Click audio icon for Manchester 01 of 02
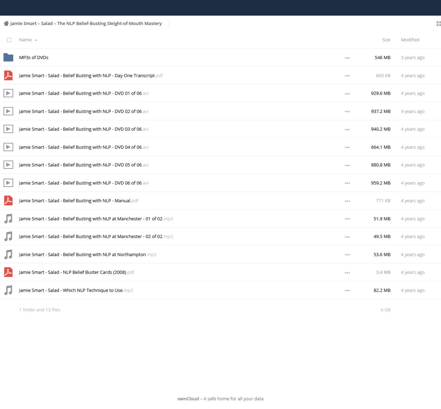This screenshot has height=409, width=441. pos(8,219)
